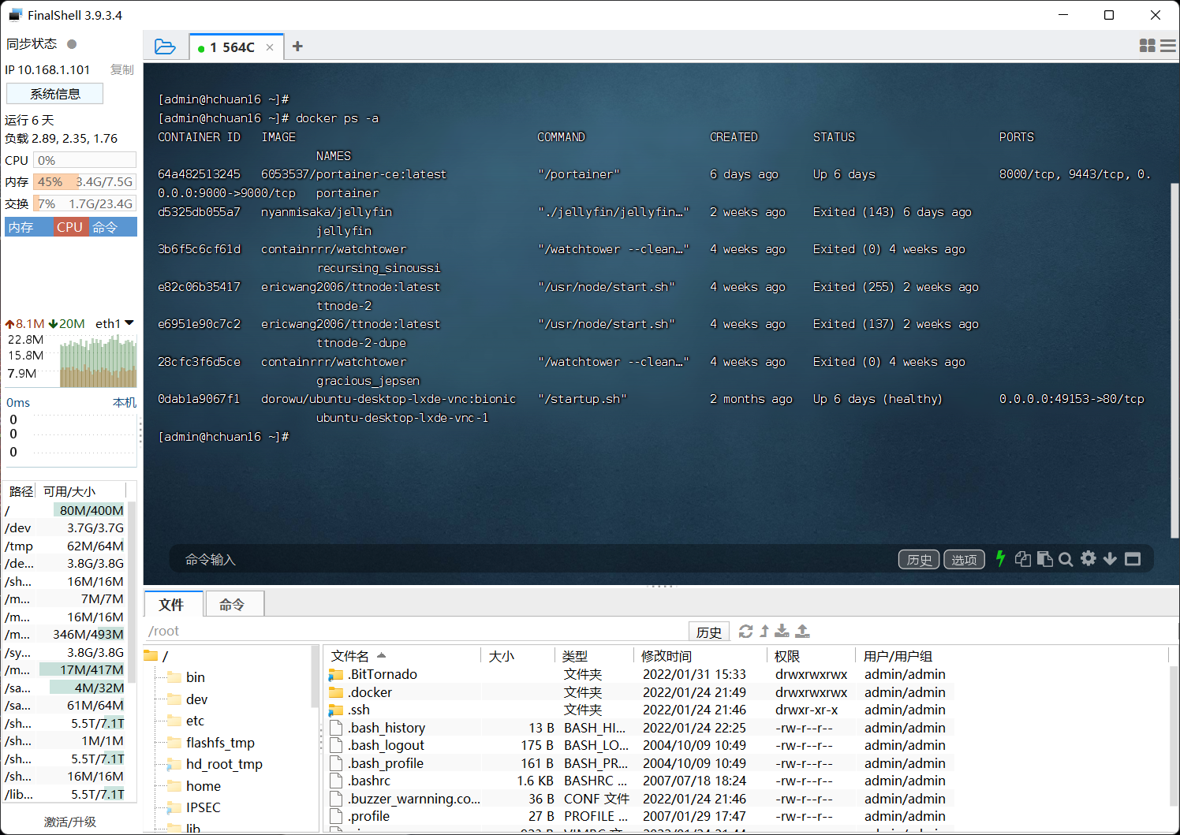Select bin folder in tree
The width and height of the screenshot is (1180, 835).
pyautogui.click(x=186, y=677)
